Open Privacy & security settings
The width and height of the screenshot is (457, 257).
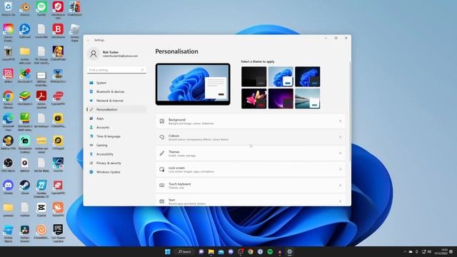(116, 163)
